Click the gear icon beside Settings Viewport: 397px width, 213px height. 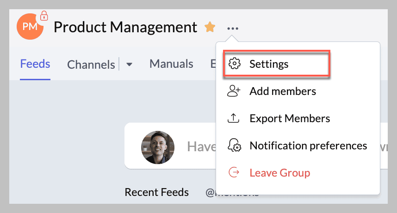tap(235, 64)
